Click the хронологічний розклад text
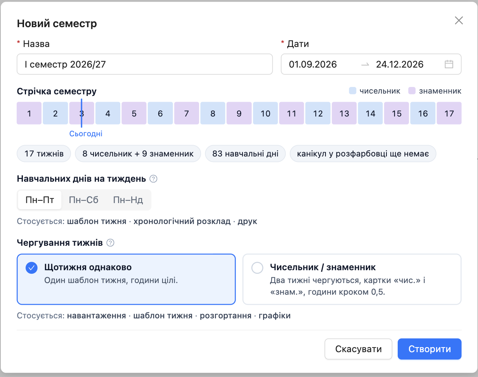The height and width of the screenshot is (377, 478). pos(182,222)
